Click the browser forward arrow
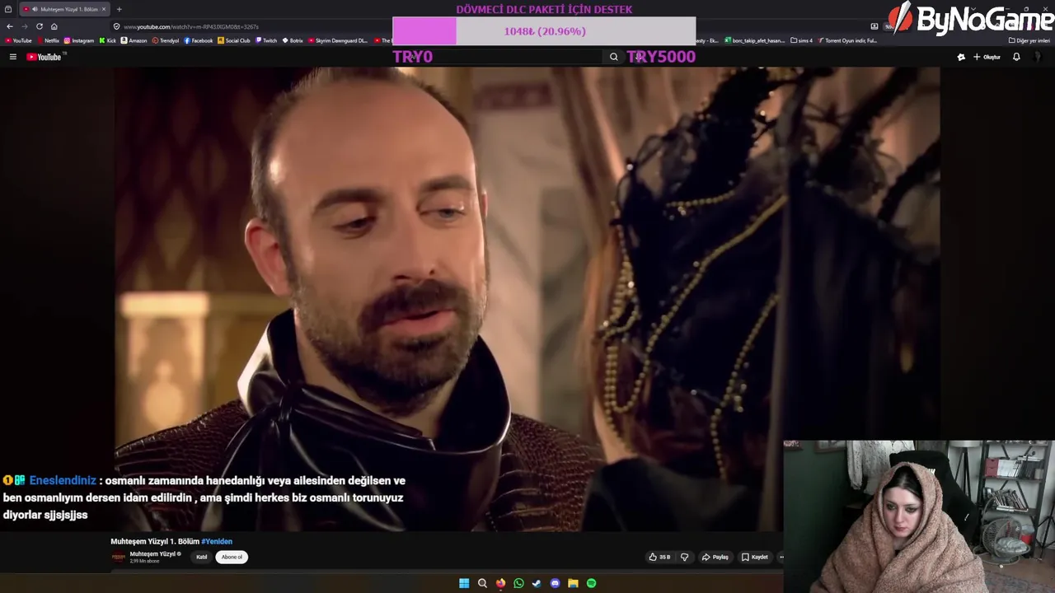This screenshot has height=593, width=1055. 24,26
